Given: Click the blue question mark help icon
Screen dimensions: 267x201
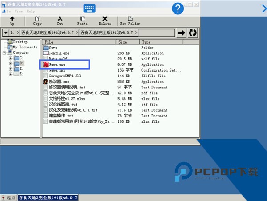Looking at the screenshot, I should (178, 8).
